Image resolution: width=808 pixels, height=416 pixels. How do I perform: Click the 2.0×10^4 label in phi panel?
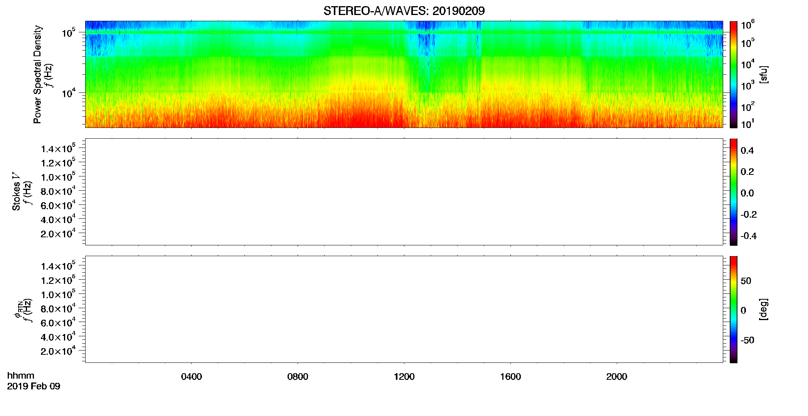pos(58,351)
